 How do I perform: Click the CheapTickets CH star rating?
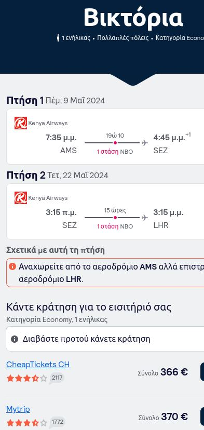coord(27,379)
